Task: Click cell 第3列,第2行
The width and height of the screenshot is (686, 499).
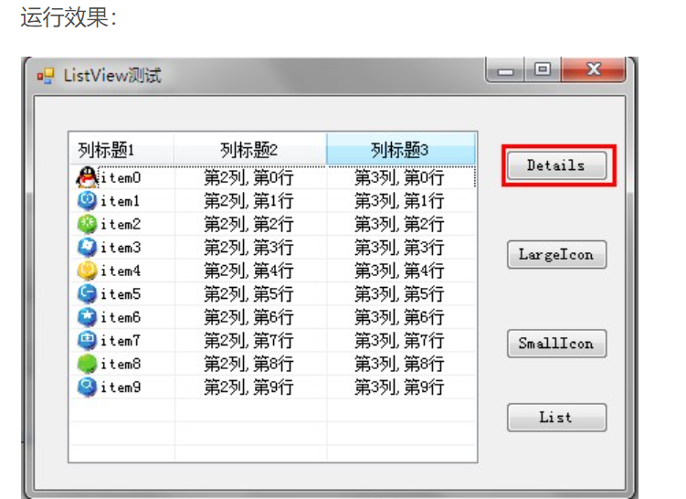Action: click(399, 224)
